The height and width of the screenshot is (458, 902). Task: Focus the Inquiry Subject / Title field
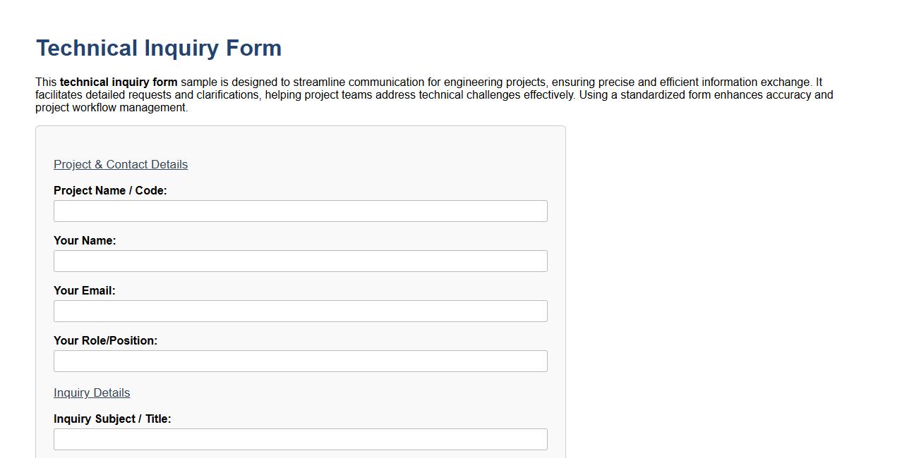[300, 439]
